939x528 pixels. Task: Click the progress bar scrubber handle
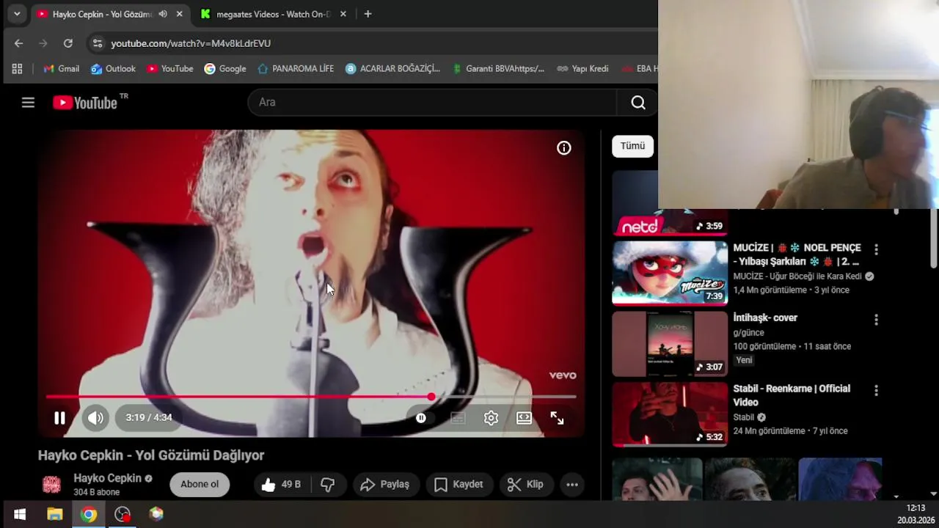[431, 397]
